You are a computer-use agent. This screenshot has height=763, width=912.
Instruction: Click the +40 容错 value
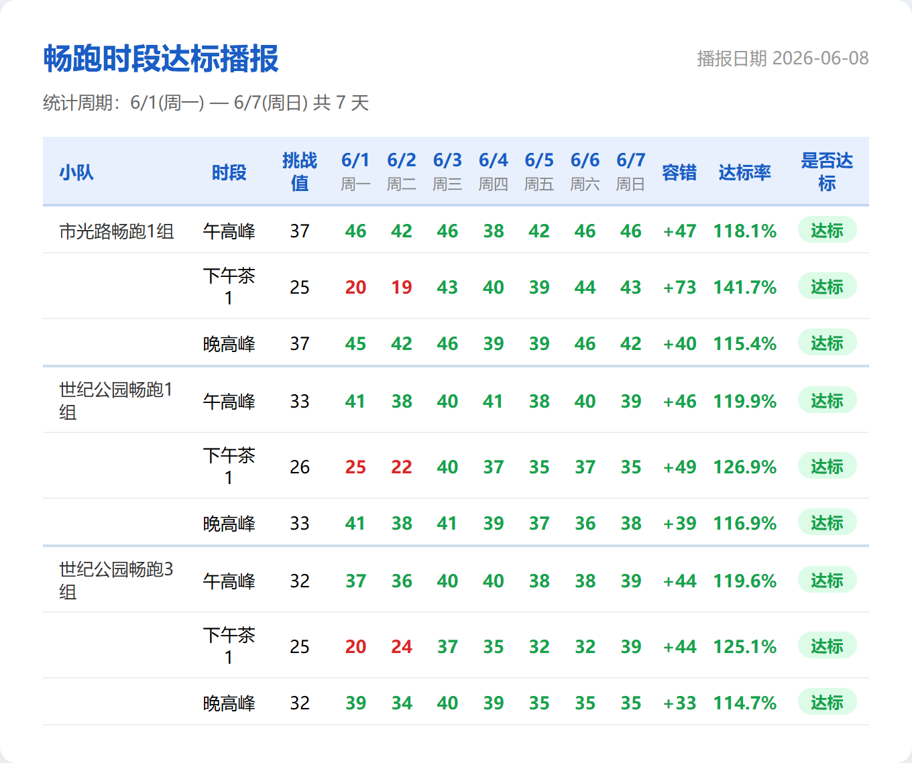click(679, 344)
